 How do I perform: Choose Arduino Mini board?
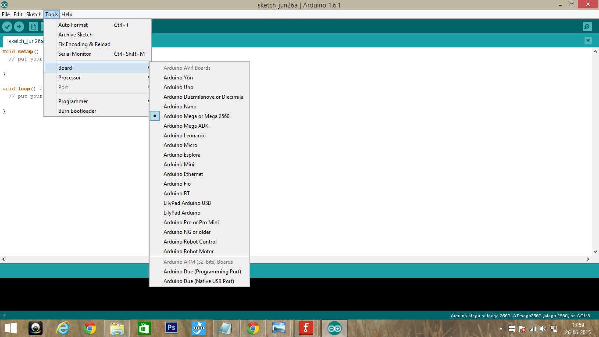click(x=200, y=165)
